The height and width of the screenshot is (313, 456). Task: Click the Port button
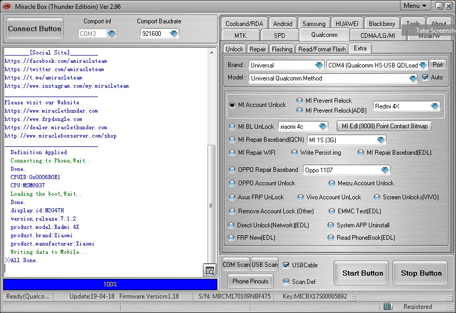(x=437, y=65)
